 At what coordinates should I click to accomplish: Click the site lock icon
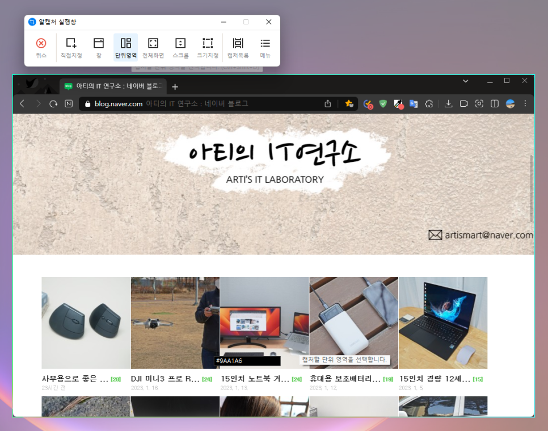pyautogui.click(x=88, y=104)
